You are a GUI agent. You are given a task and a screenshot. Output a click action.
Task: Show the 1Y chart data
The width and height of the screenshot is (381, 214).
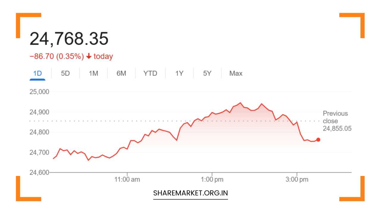pyautogui.click(x=179, y=73)
